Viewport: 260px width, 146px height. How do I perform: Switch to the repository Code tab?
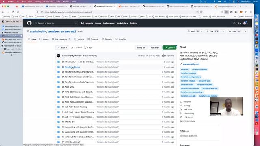click(32, 39)
